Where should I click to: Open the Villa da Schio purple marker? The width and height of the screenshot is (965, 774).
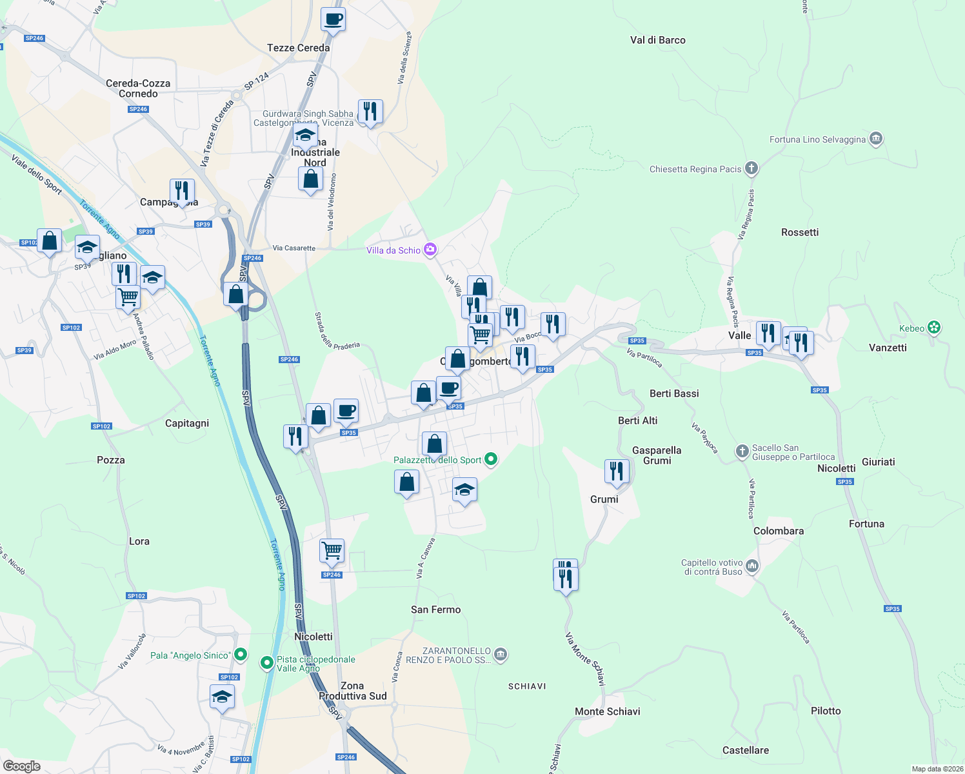point(429,248)
